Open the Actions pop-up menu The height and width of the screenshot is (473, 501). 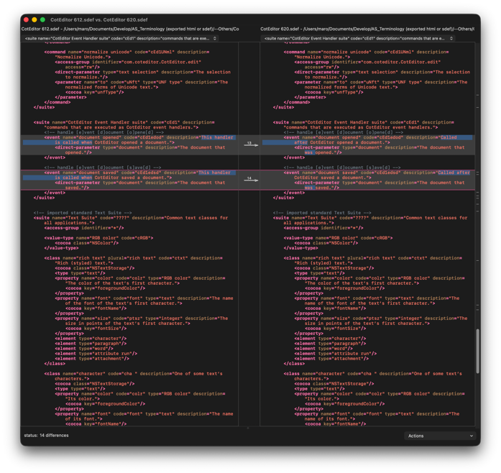tap(440, 436)
